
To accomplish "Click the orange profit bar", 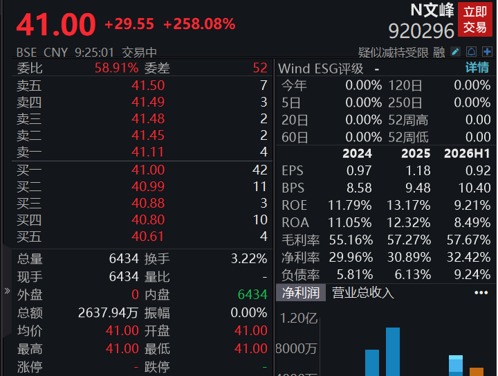I will click(477, 372).
